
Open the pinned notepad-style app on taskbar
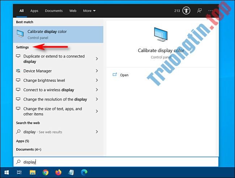pyautogui.click(x=71, y=173)
